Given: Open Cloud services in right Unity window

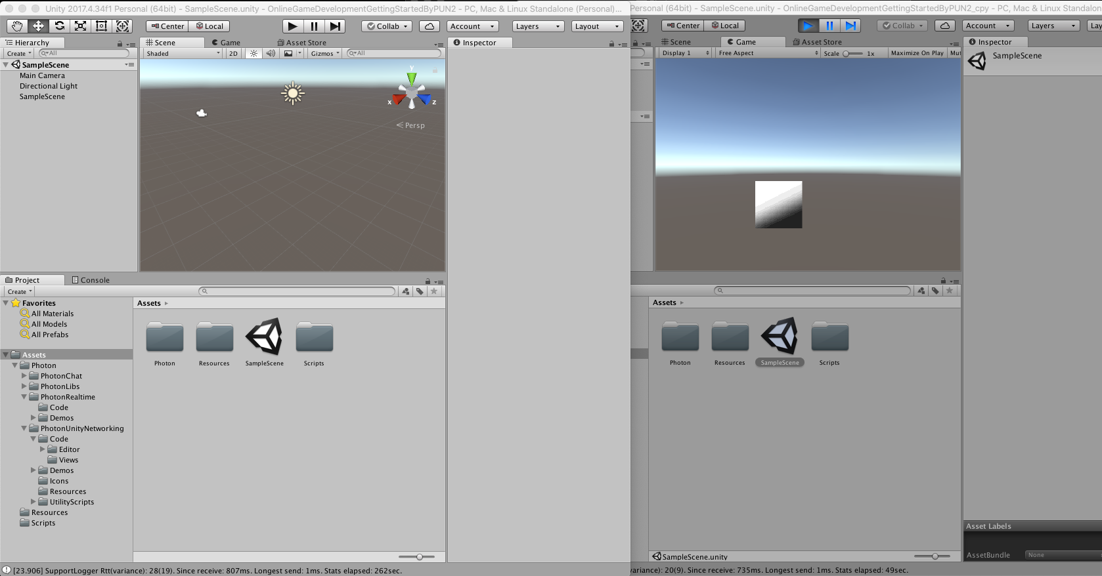Looking at the screenshot, I should tap(944, 26).
